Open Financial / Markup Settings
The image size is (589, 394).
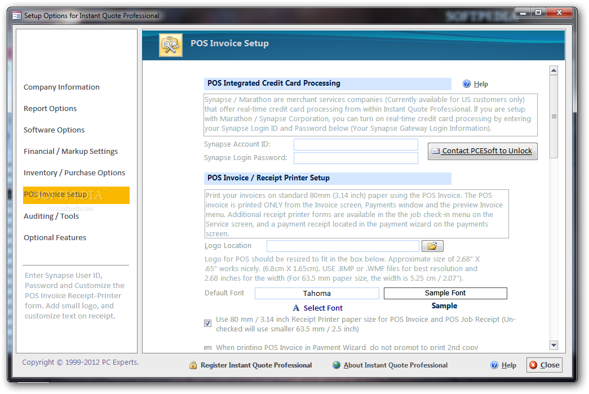70,152
